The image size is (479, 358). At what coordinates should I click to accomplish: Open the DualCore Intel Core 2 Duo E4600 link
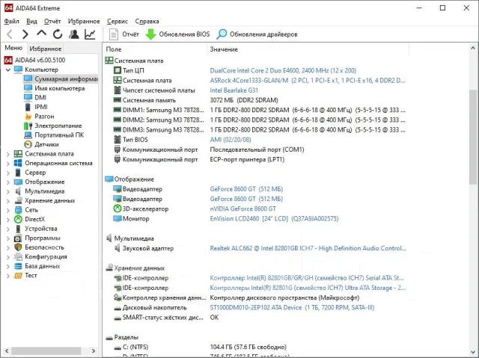(283, 70)
